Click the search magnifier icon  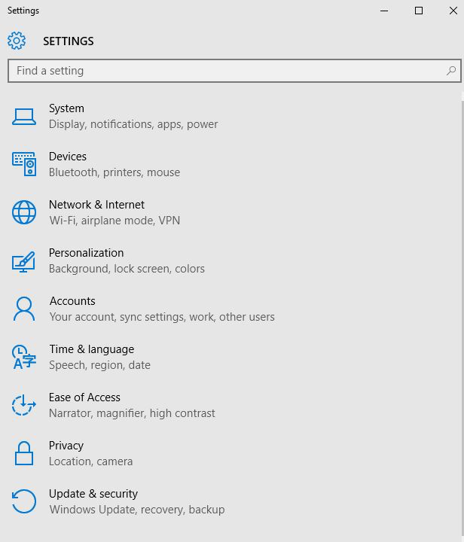(x=451, y=71)
